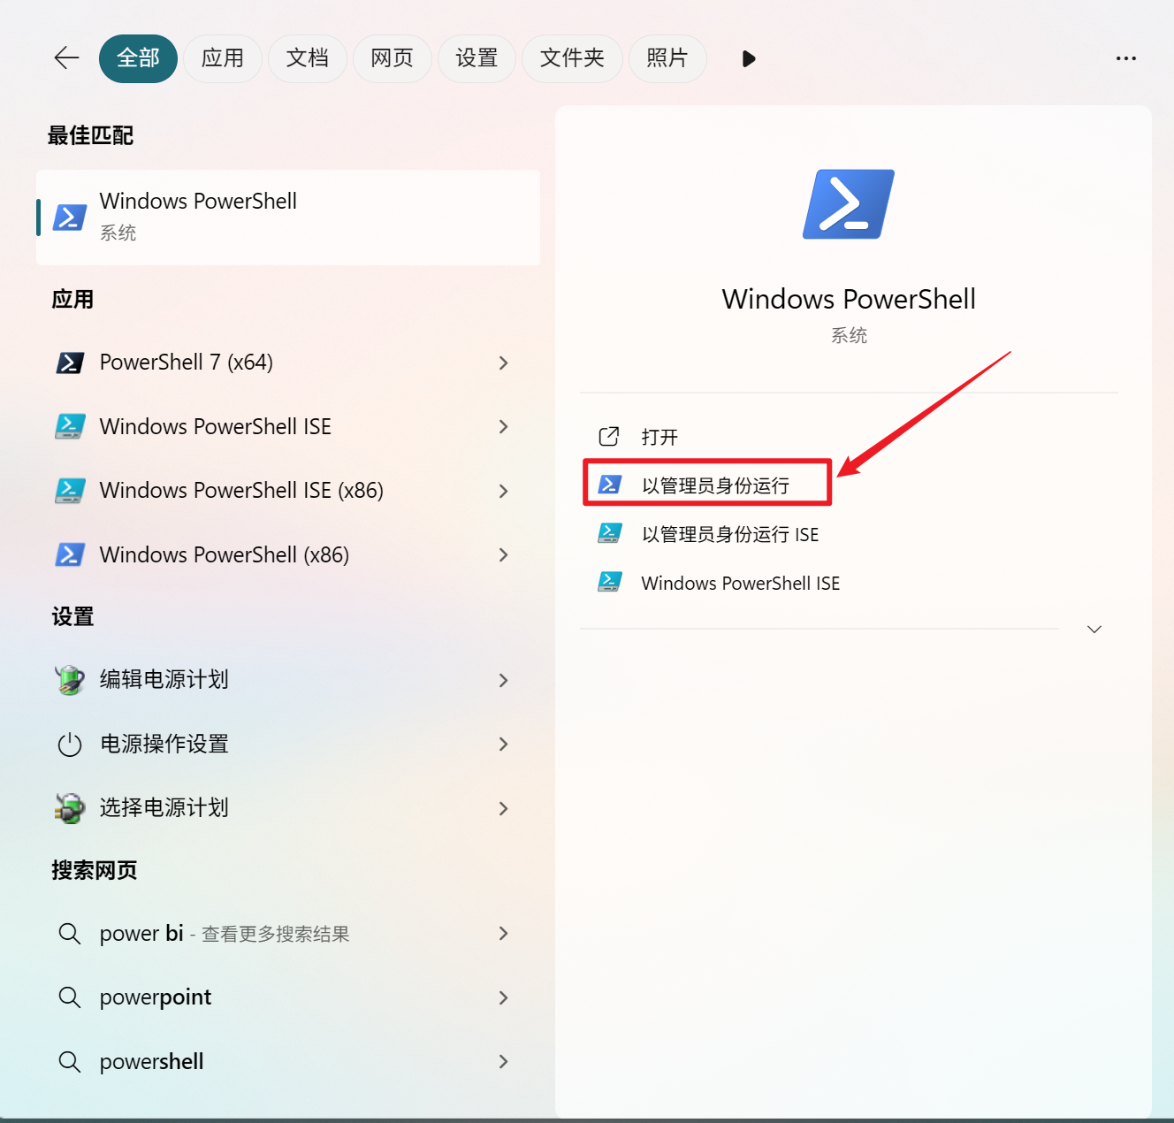
Task: Click the 电源操作设置 power icon
Action: (70, 745)
